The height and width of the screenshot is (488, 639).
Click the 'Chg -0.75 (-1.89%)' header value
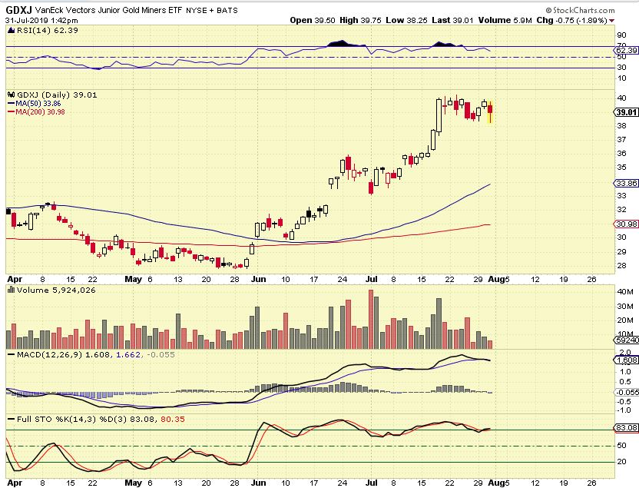pyautogui.click(x=571, y=21)
